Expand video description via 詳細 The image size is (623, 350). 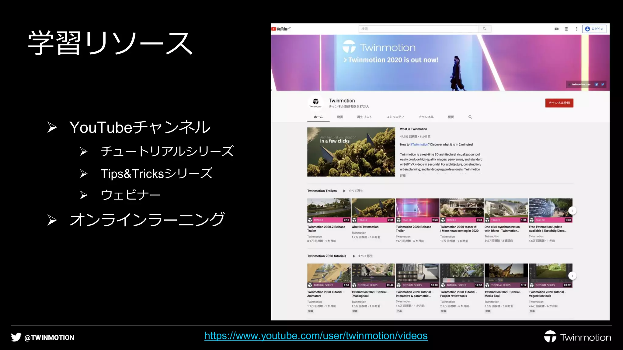click(403, 175)
